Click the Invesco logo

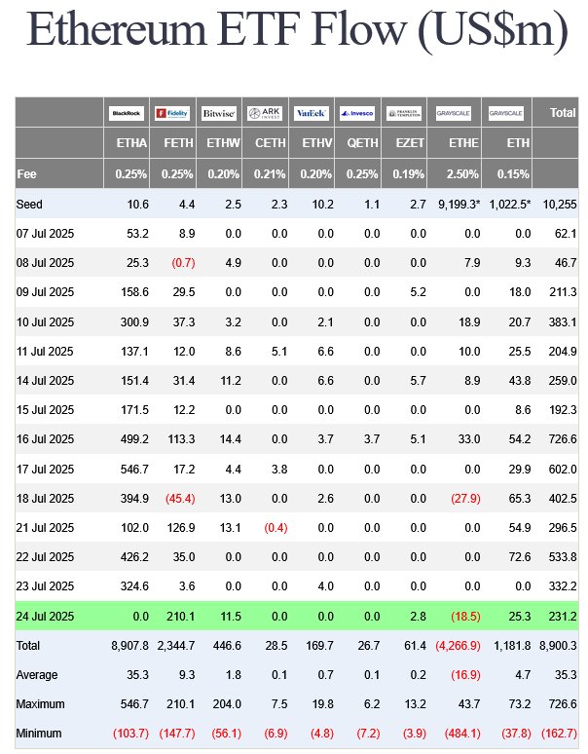click(x=357, y=113)
